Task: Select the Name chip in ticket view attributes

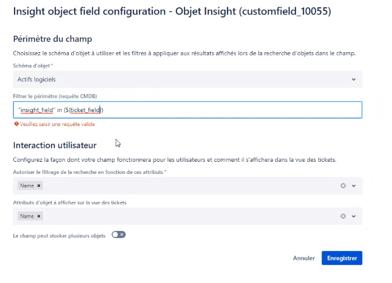Action: point(27,216)
